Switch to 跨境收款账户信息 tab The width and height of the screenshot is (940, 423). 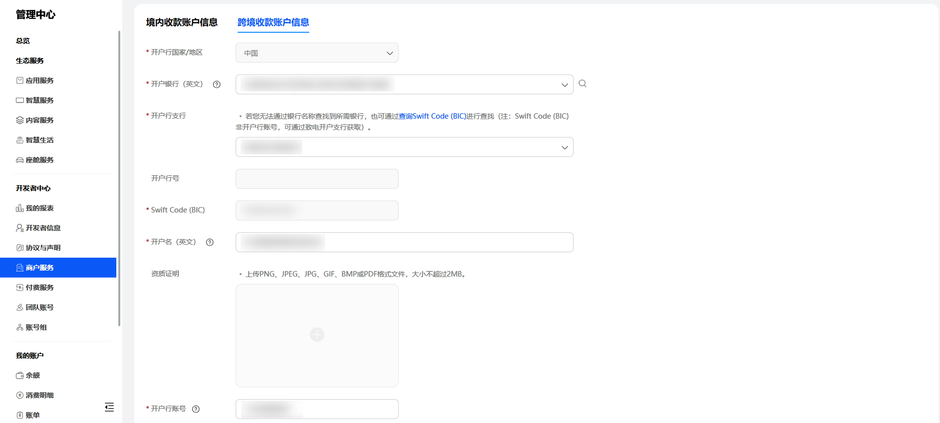pyautogui.click(x=273, y=22)
